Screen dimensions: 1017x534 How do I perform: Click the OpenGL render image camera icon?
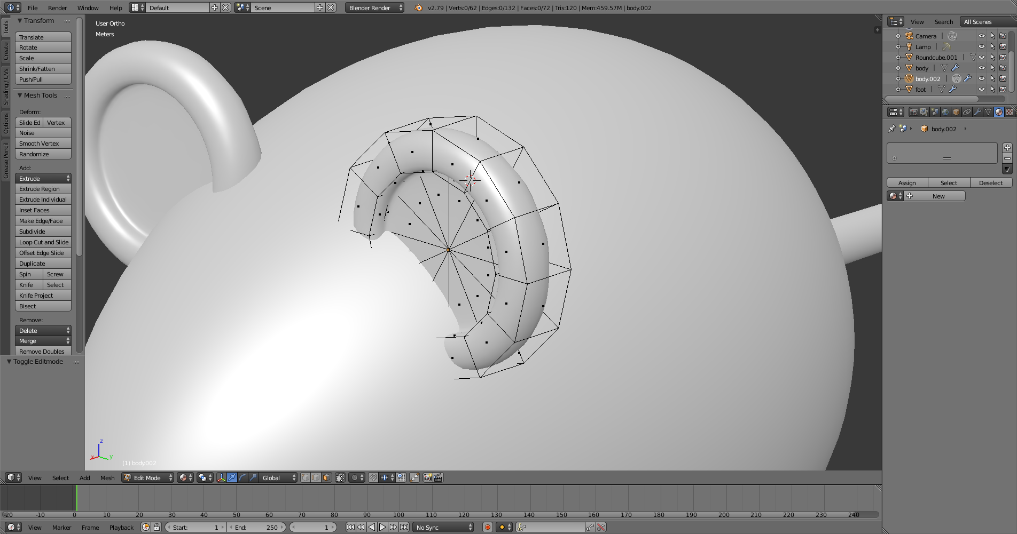tap(427, 478)
